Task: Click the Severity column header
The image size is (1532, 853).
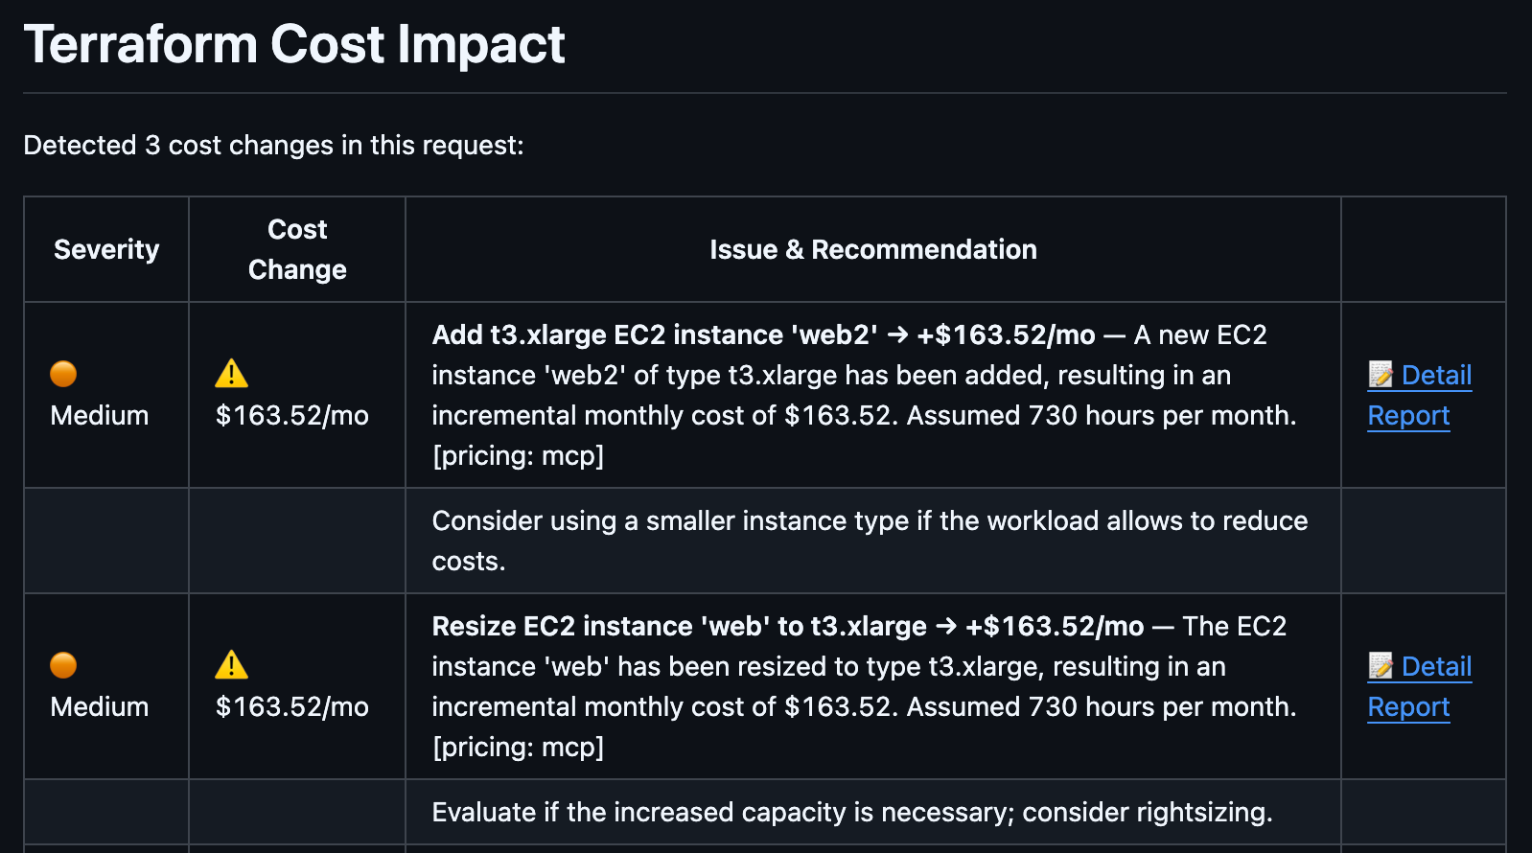Action: 106,249
